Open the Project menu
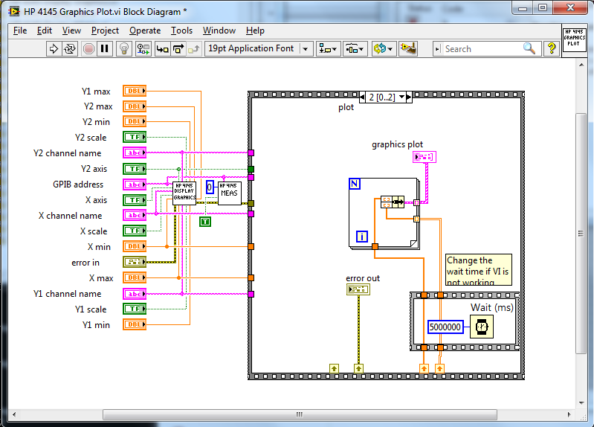Viewport: 594px width, 427px height. pos(105,30)
